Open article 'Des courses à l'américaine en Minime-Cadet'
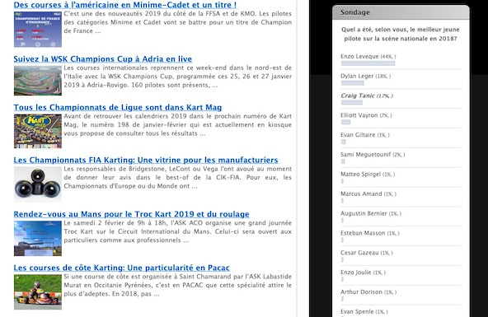Image resolution: width=488 pixels, height=317 pixels. coord(125,5)
